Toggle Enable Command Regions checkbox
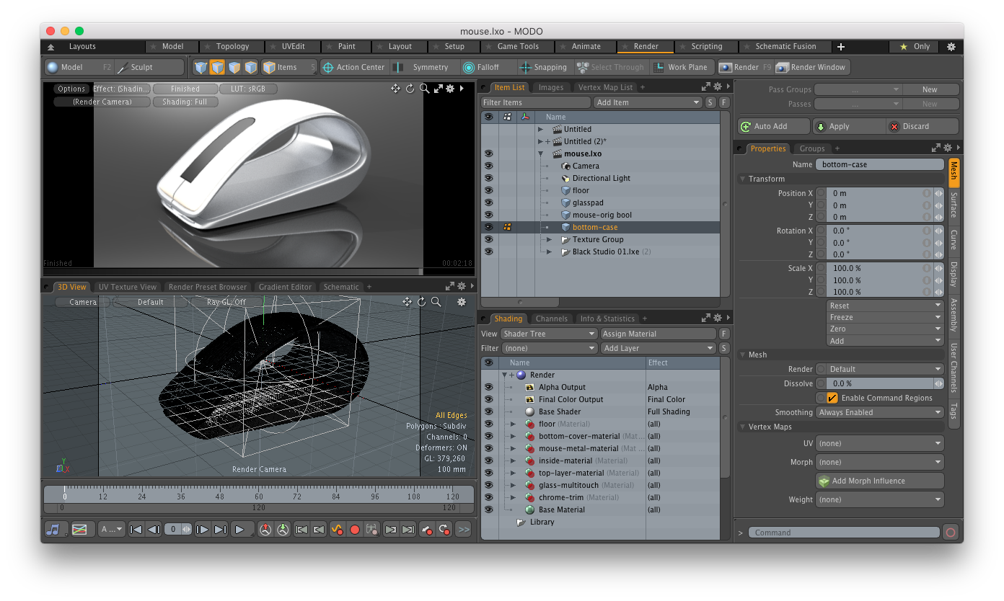 [832, 398]
